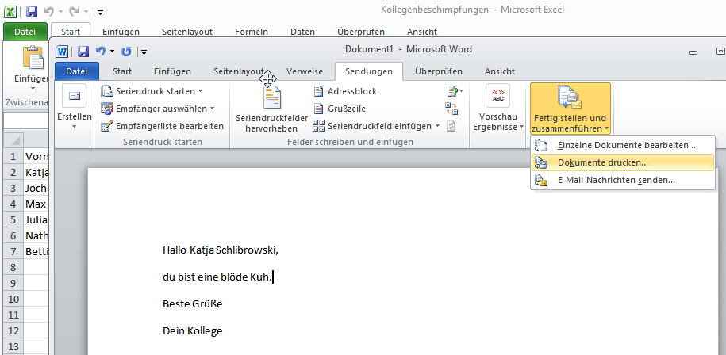Switch to the Word Verweise tab

[304, 71]
